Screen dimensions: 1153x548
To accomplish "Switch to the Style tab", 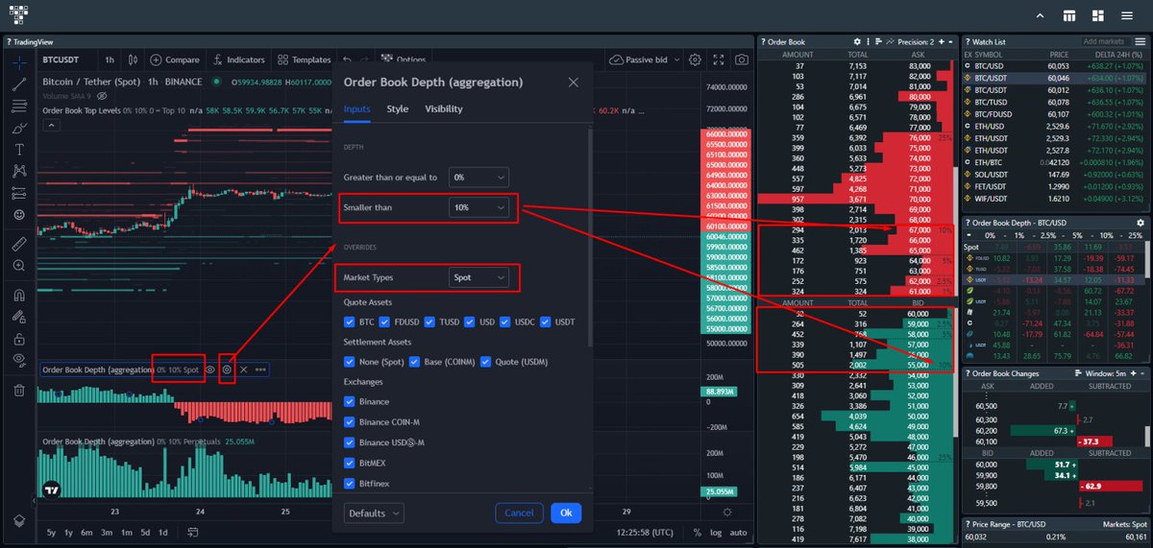I will pos(397,109).
